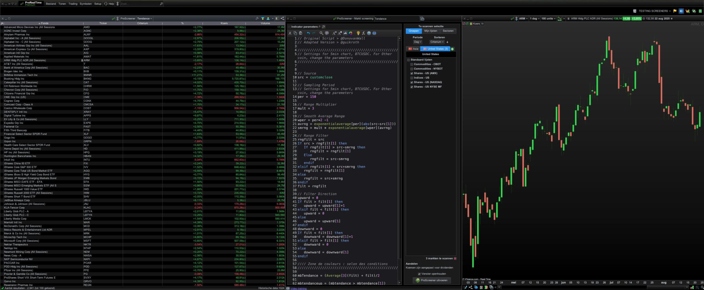
Task: Click the yellow flag icon top right
Action: (x=675, y=11)
